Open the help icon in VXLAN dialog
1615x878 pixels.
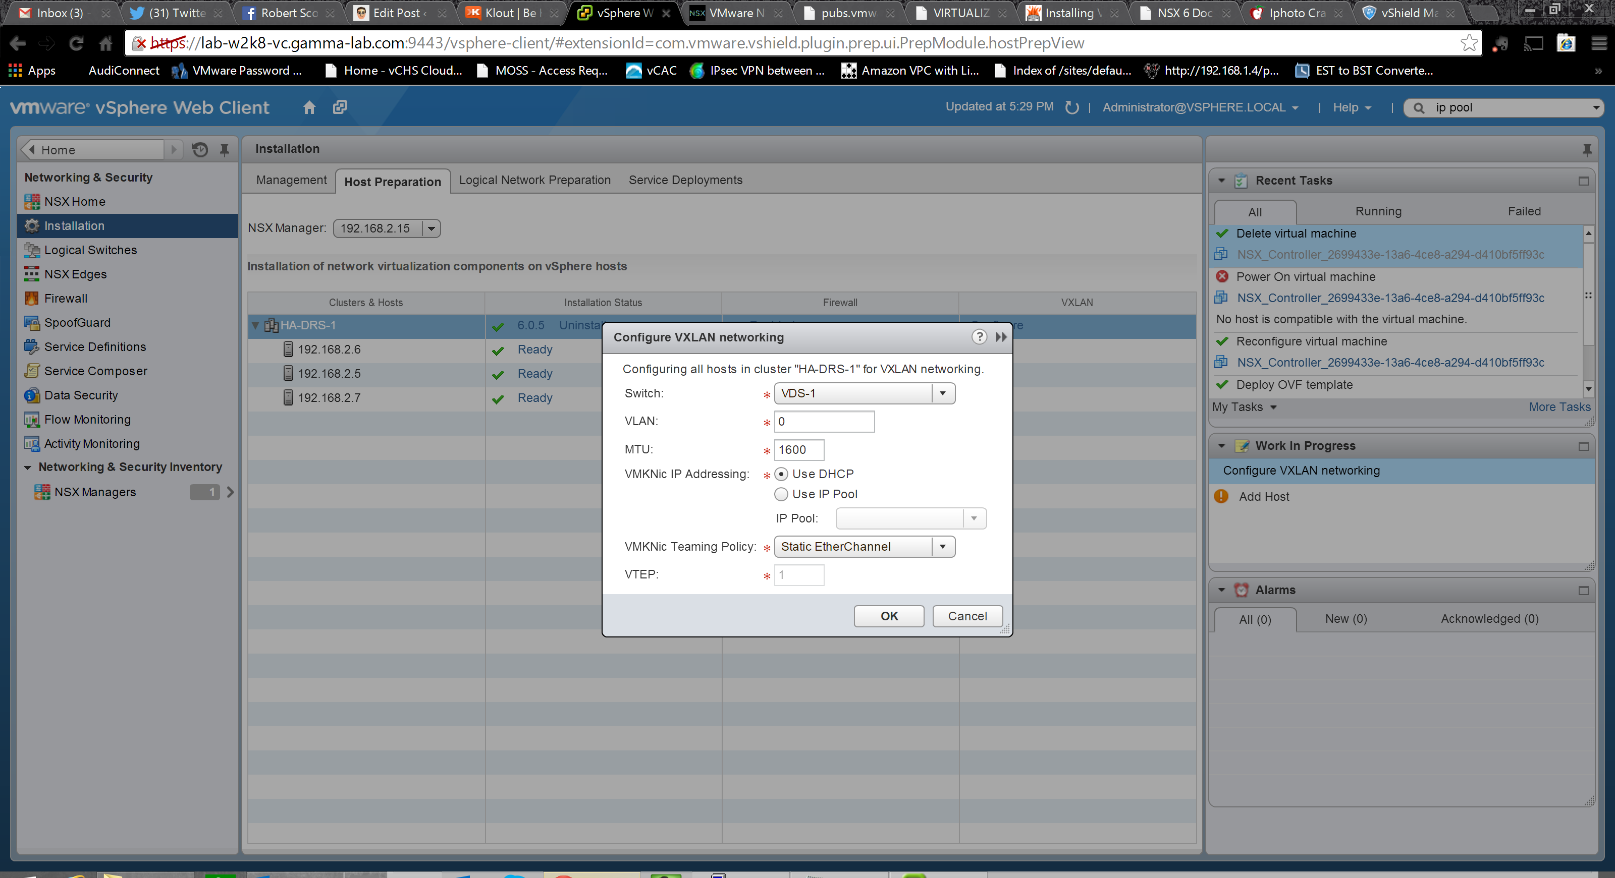pyautogui.click(x=979, y=336)
